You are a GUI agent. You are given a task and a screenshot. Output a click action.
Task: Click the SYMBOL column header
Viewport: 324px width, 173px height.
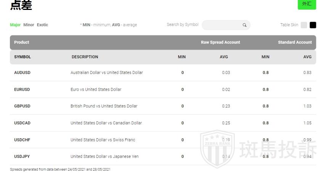(x=22, y=57)
